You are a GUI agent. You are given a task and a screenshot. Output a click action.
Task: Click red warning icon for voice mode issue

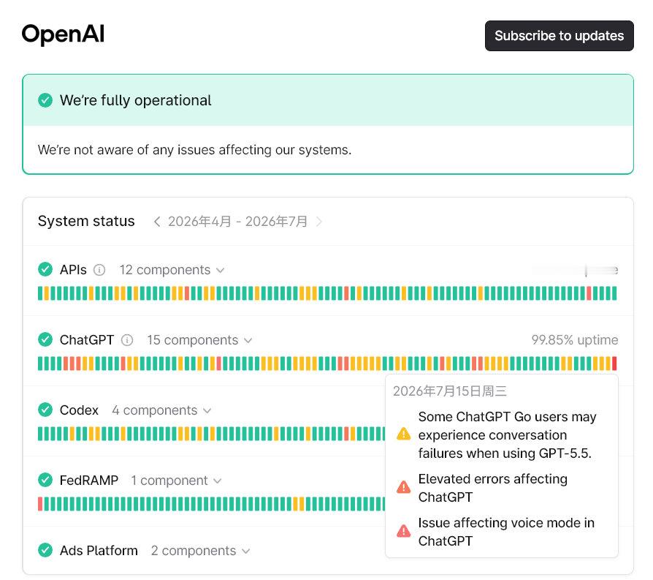[403, 531]
